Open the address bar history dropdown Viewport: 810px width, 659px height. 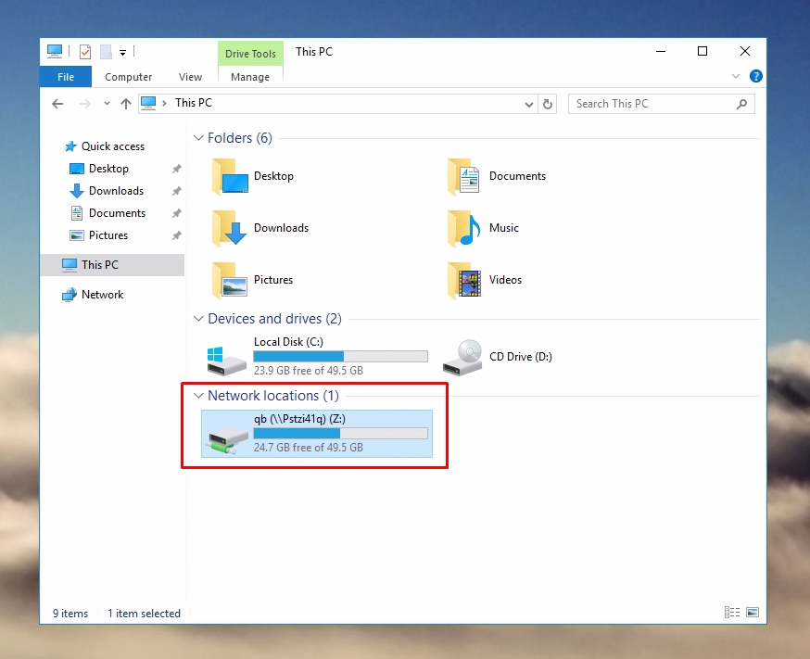pos(528,105)
